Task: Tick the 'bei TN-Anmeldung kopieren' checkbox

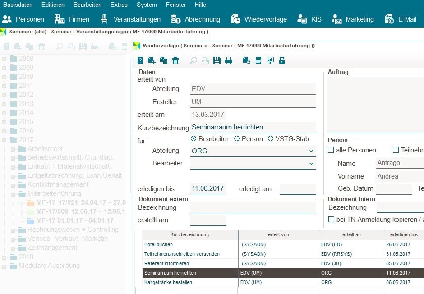Action: click(x=331, y=220)
